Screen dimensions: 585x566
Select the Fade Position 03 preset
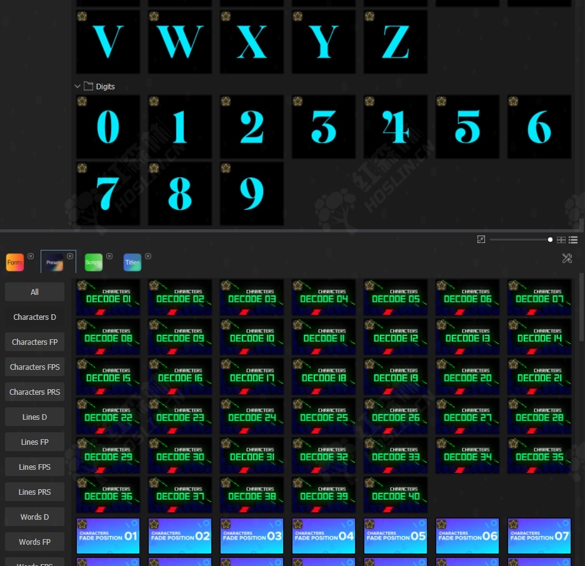point(252,536)
